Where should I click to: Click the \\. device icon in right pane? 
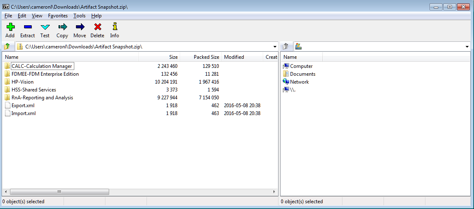tap(286, 89)
